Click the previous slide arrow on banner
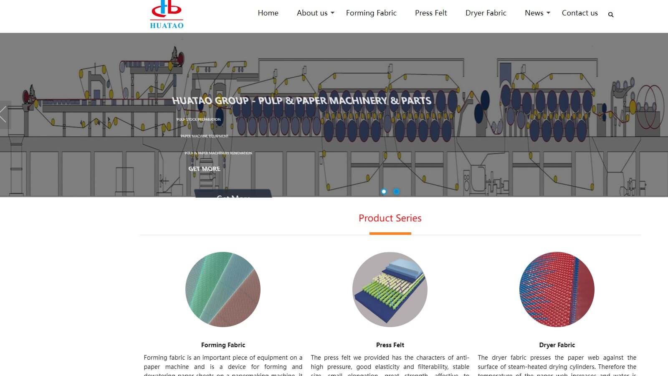This screenshot has height=376, width=668. pyautogui.click(x=4, y=114)
